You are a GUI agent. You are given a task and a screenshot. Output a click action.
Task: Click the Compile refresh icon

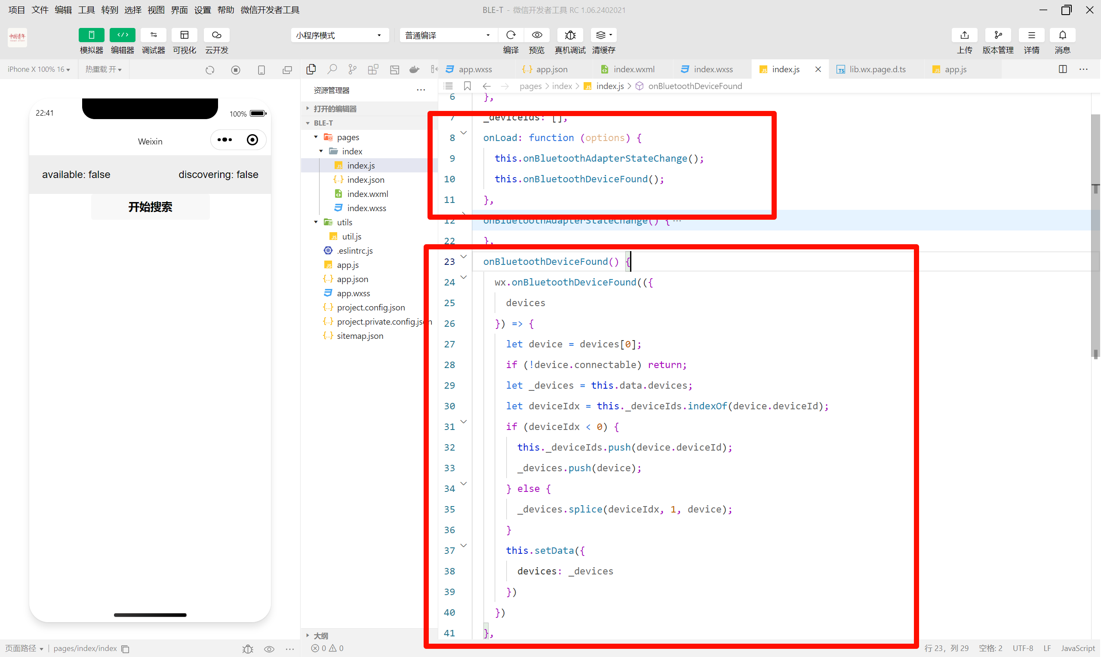pos(511,35)
